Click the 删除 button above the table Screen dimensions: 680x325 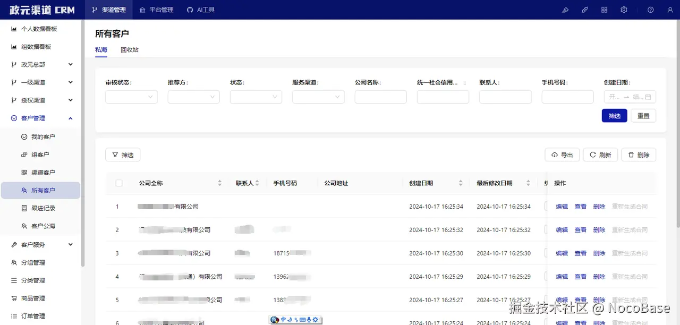[639, 155]
